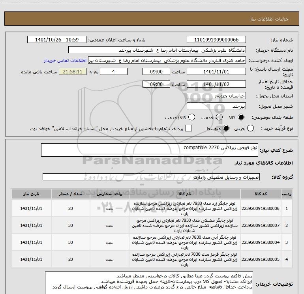Click the buyer notes text area
This screenshot has height=294, width=304.
149,283
